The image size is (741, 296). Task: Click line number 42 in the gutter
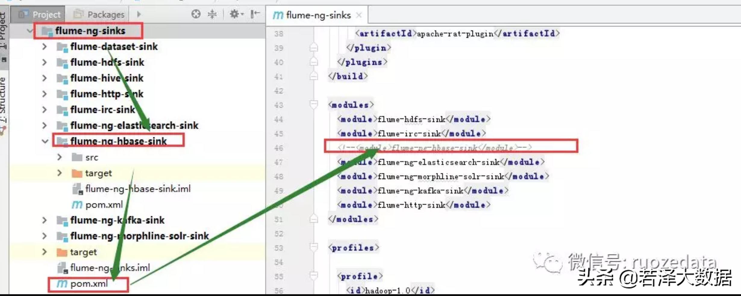click(279, 91)
